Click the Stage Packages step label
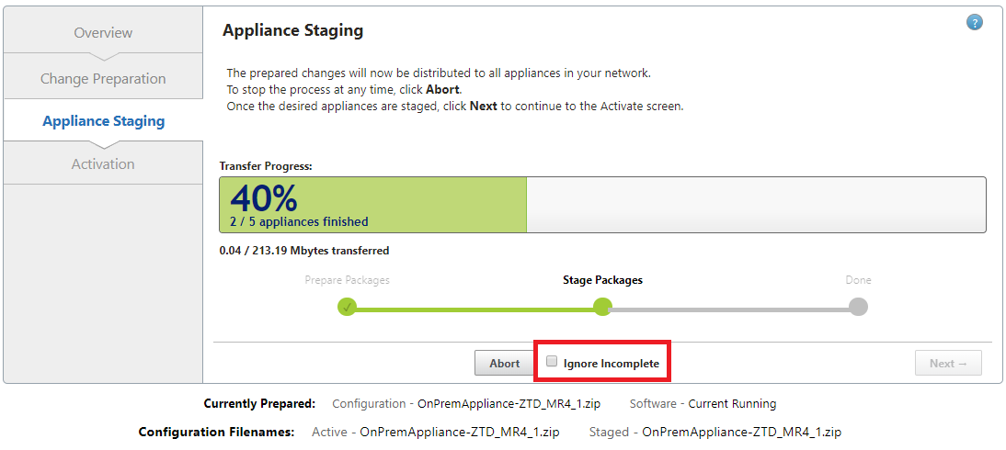 click(602, 280)
